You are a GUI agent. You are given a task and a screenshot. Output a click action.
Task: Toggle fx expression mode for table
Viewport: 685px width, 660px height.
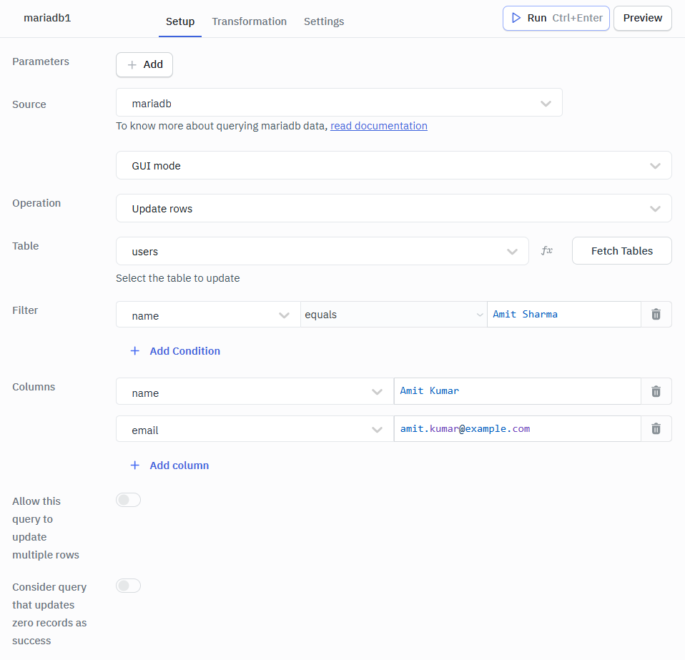(547, 251)
